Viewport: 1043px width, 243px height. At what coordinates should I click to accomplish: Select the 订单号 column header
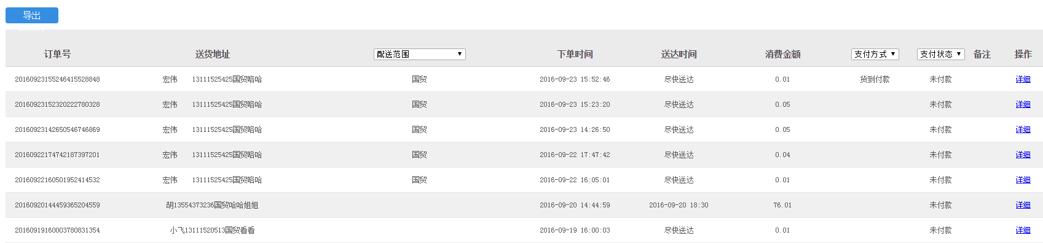click(x=57, y=54)
